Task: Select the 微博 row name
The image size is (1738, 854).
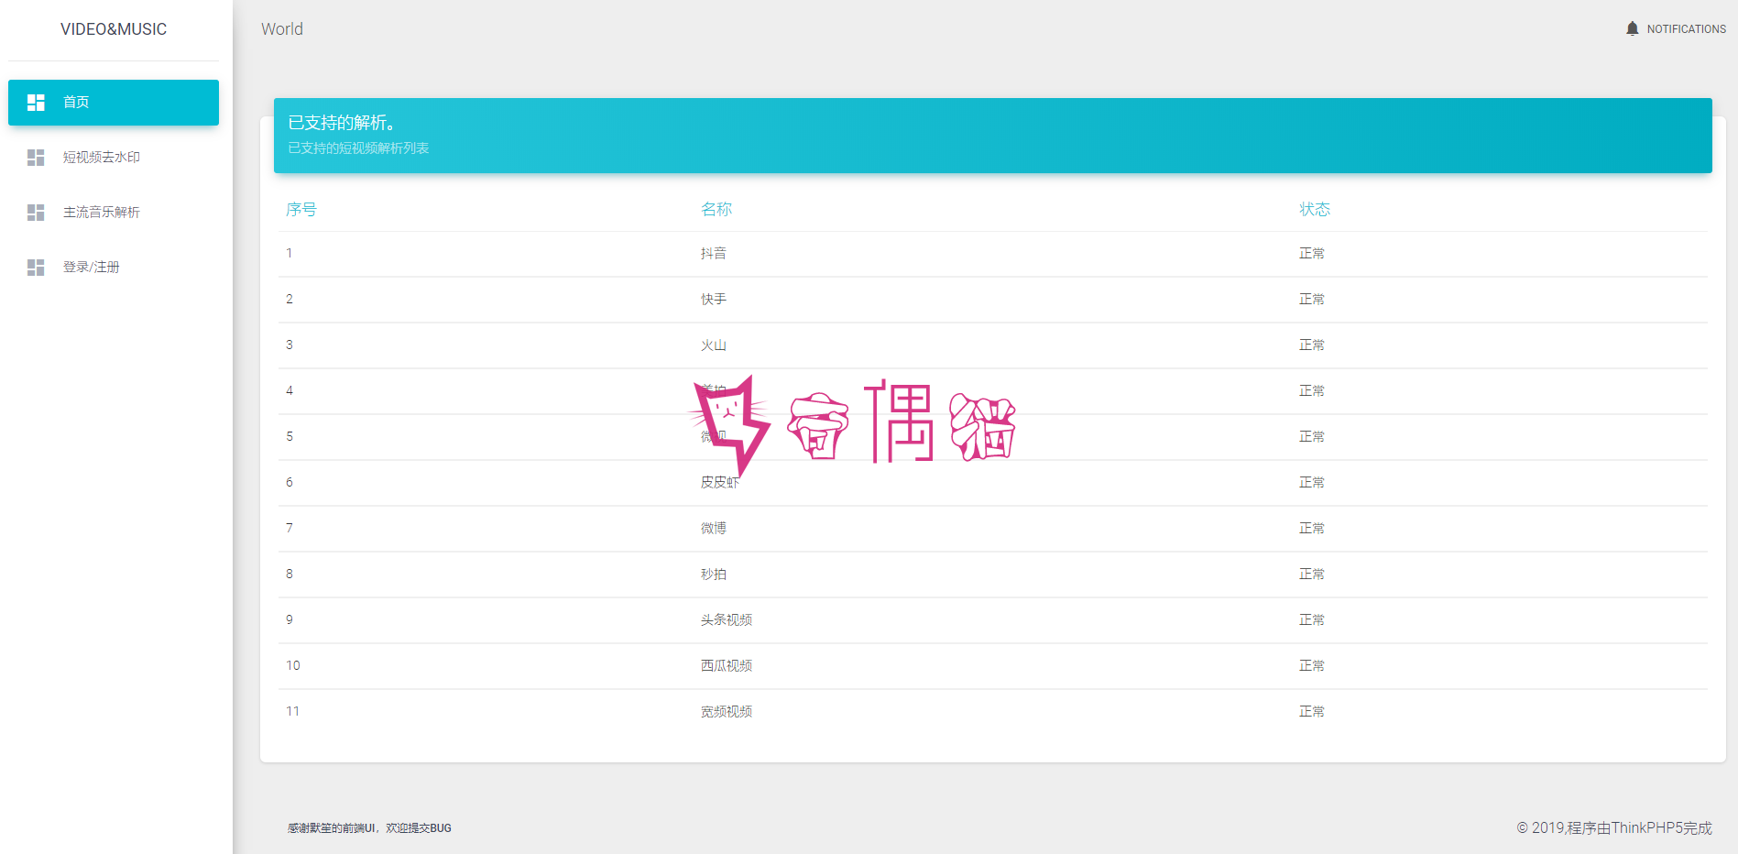Action: point(714,529)
